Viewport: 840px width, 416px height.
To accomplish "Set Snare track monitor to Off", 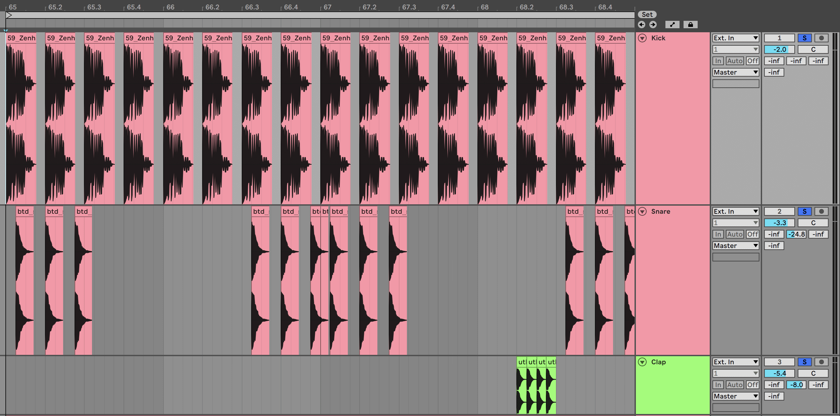I will tap(752, 234).
